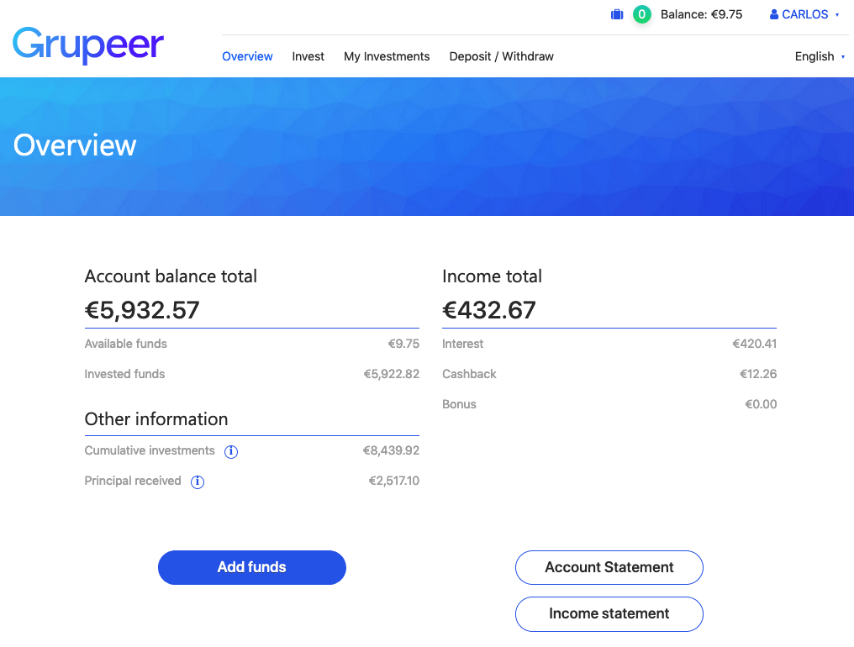Go to the Invest menu item

click(308, 56)
